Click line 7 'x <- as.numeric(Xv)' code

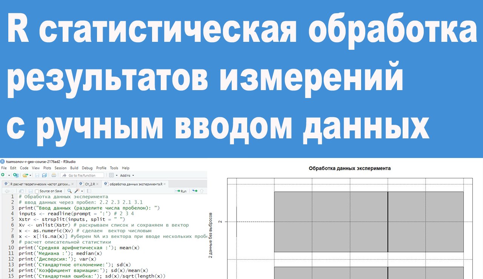coord(85,230)
